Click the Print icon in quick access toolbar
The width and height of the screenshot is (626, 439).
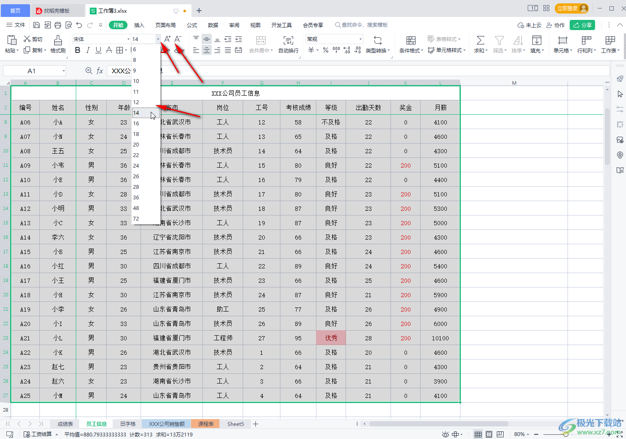[58, 25]
